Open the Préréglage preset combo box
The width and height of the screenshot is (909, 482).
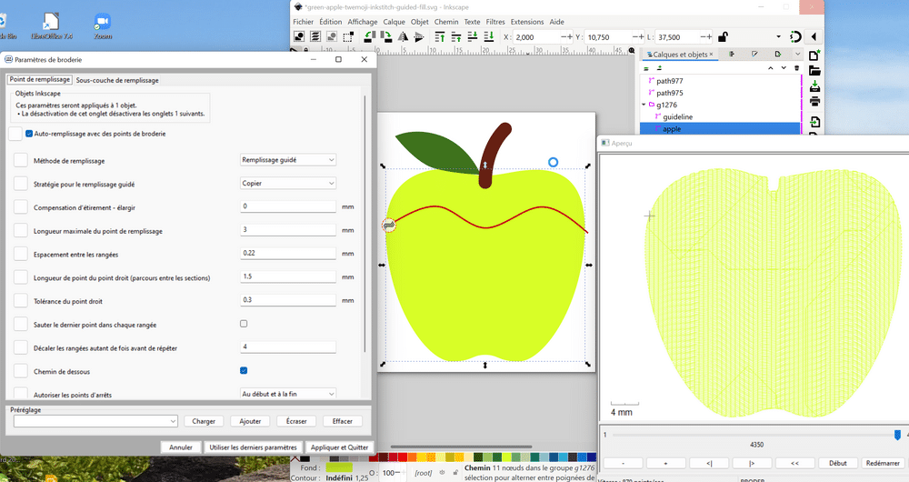pos(95,421)
